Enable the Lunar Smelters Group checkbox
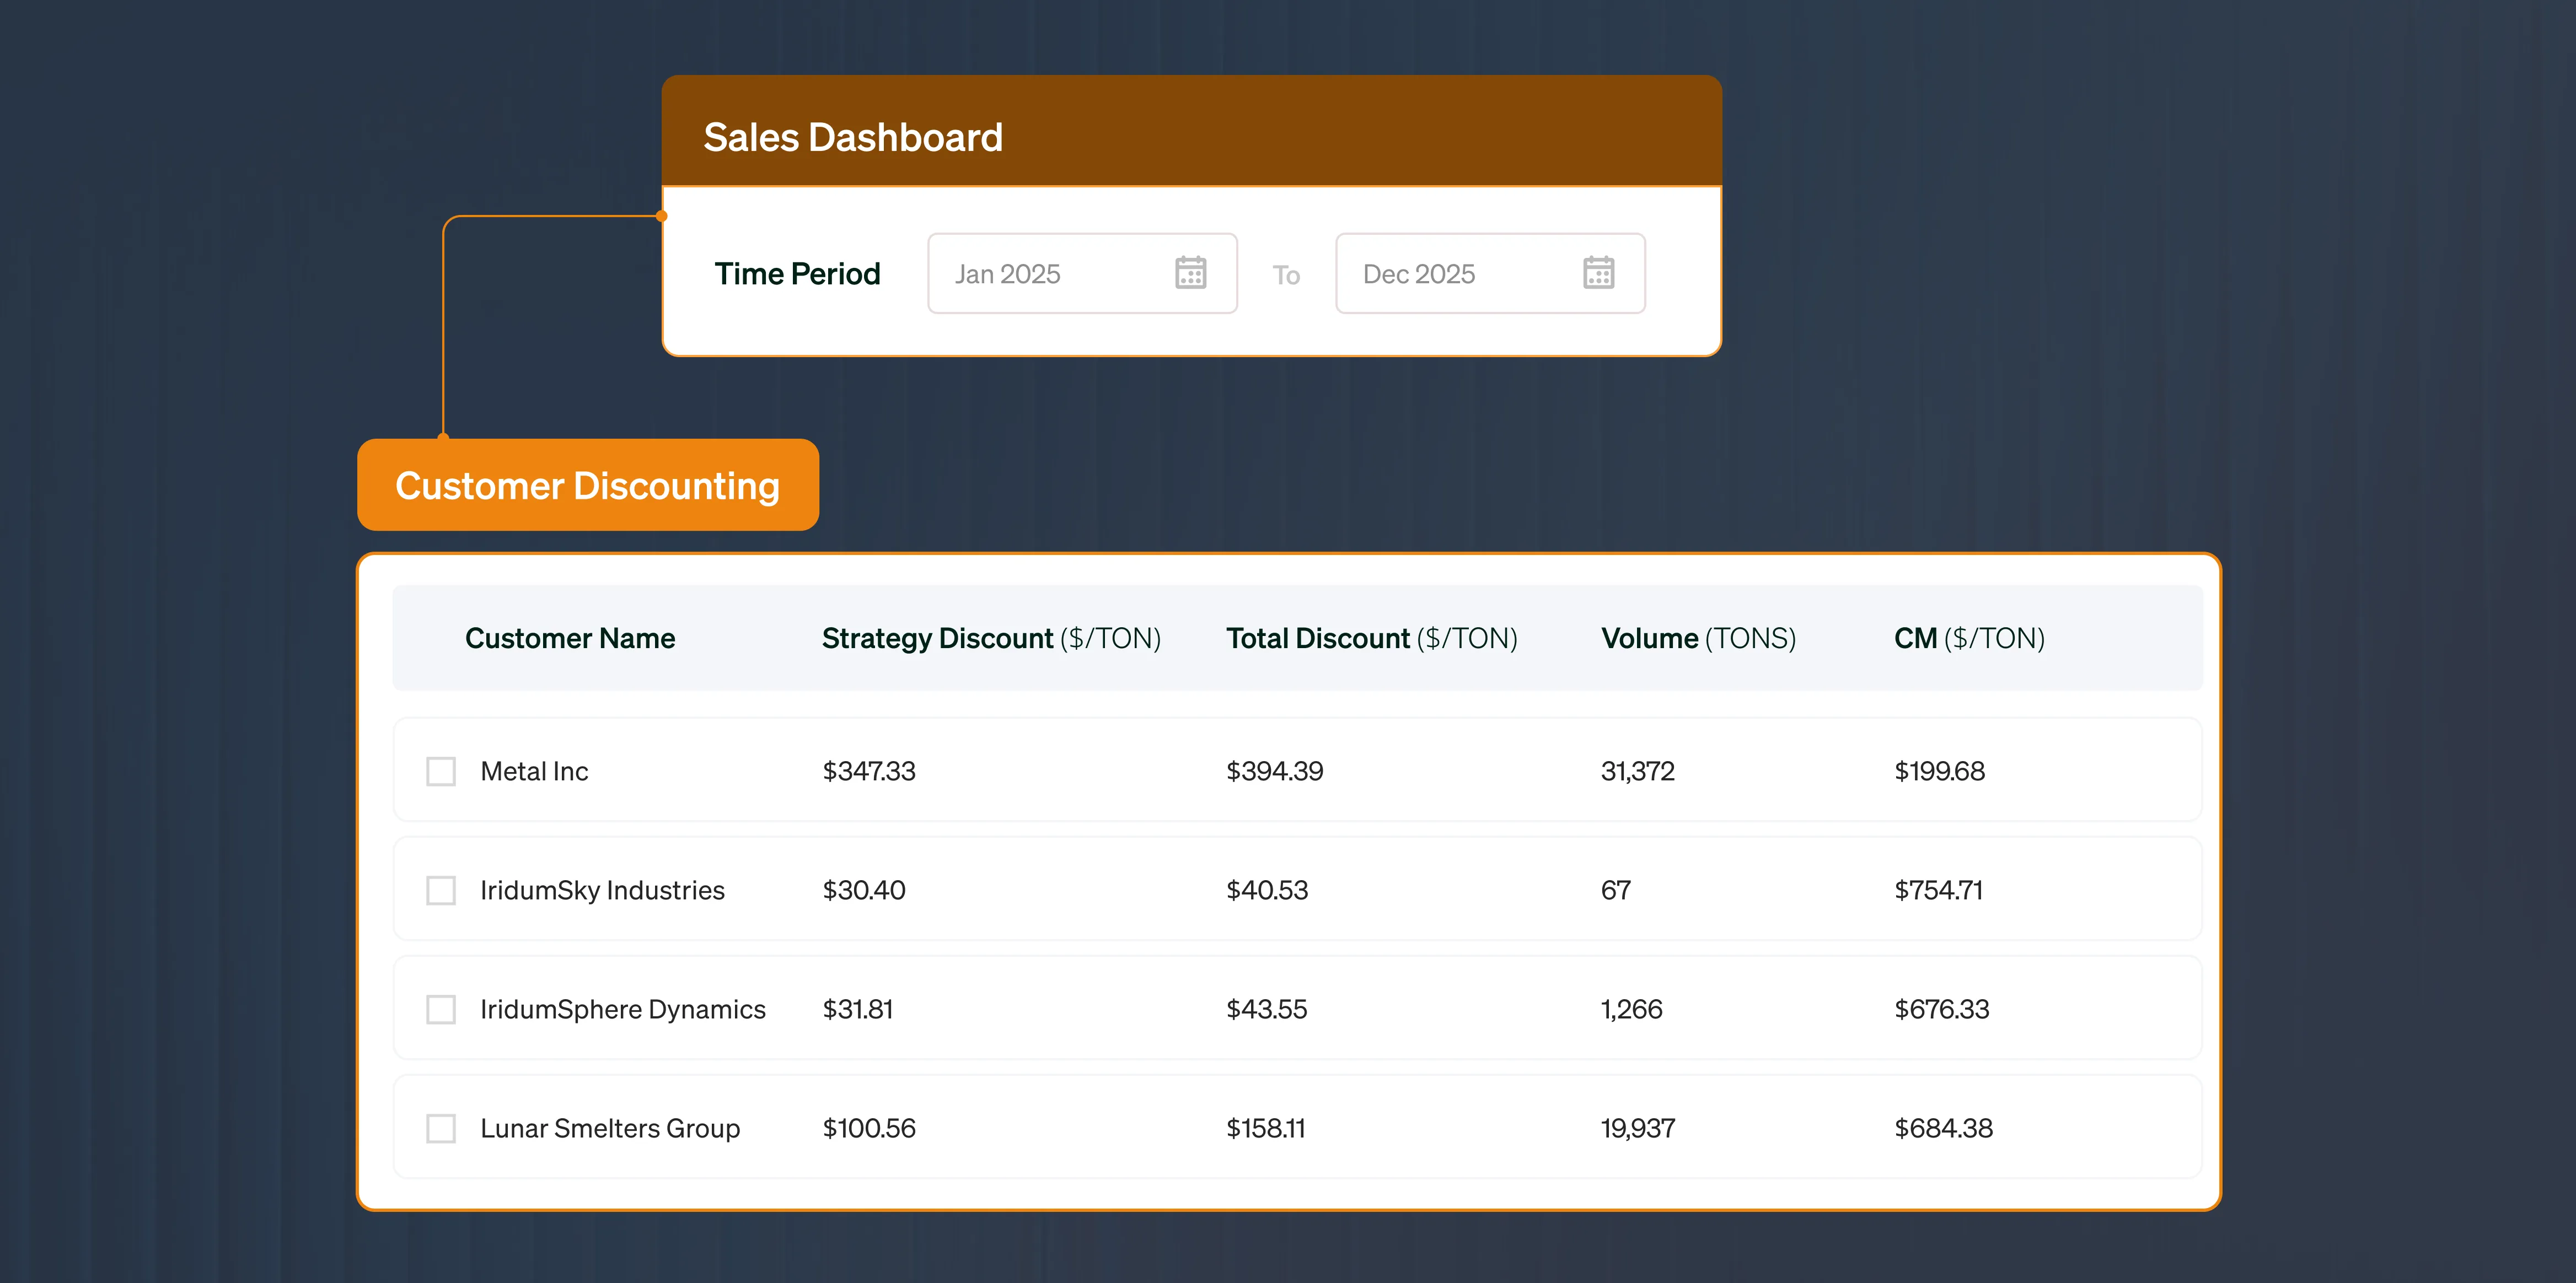This screenshot has height=1283, width=2576. pos(441,1128)
